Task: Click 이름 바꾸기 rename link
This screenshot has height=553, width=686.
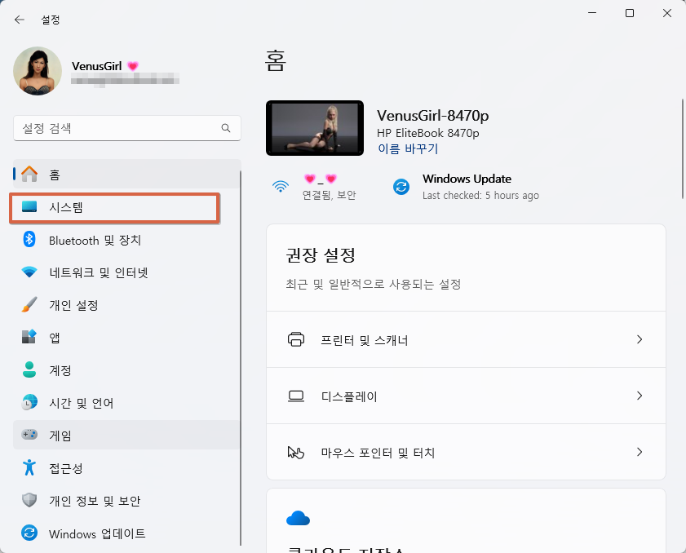Action: tap(408, 148)
